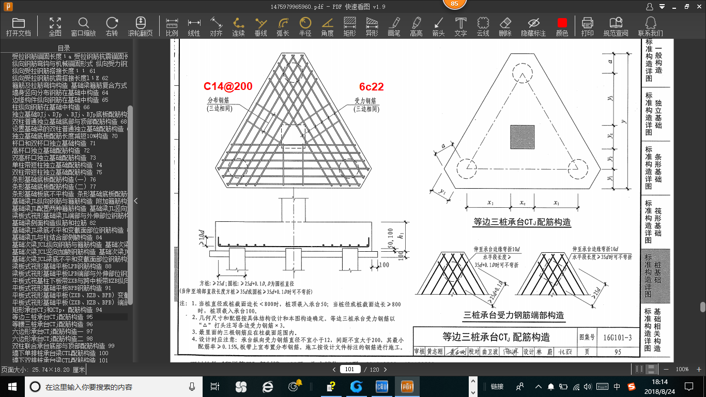Click the 删除 eraser tool

click(x=505, y=26)
